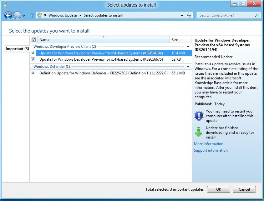Click the Published: Today text
264x201 pixels.
click(x=210, y=104)
